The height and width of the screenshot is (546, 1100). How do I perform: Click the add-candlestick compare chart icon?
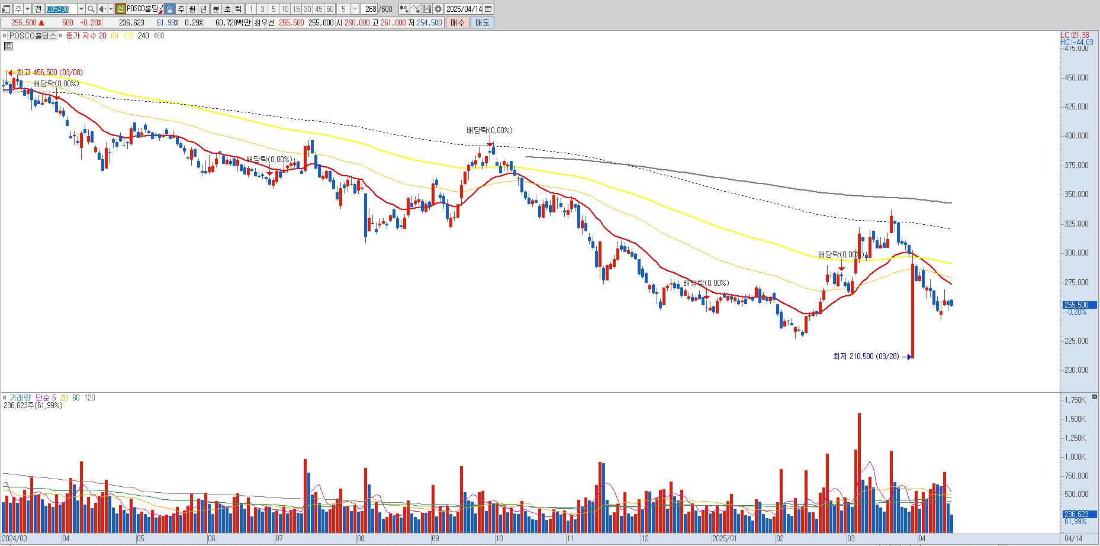[404, 9]
